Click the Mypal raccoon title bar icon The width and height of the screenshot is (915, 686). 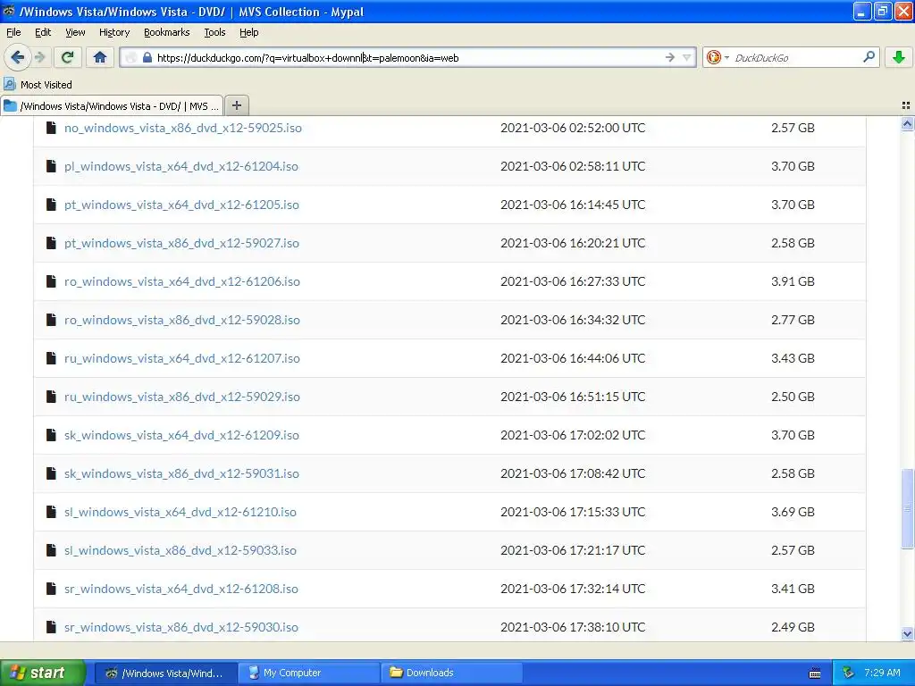9,11
